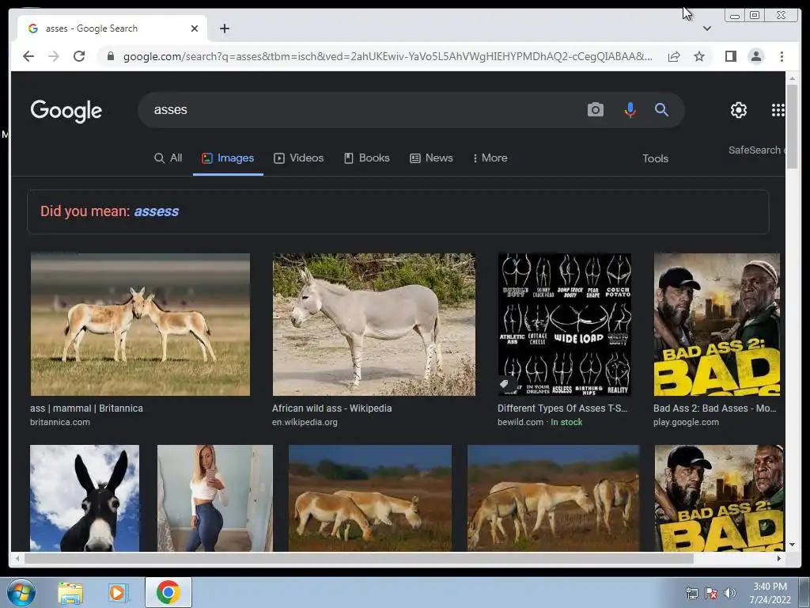Viewport: 810px width, 608px height.
Task: Open the Bad Ass 2 poster
Action: tap(717, 324)
